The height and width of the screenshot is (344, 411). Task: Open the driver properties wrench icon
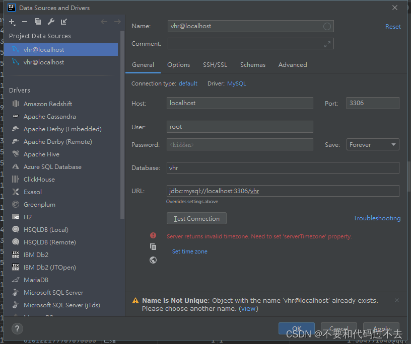(x=50, y=22)
